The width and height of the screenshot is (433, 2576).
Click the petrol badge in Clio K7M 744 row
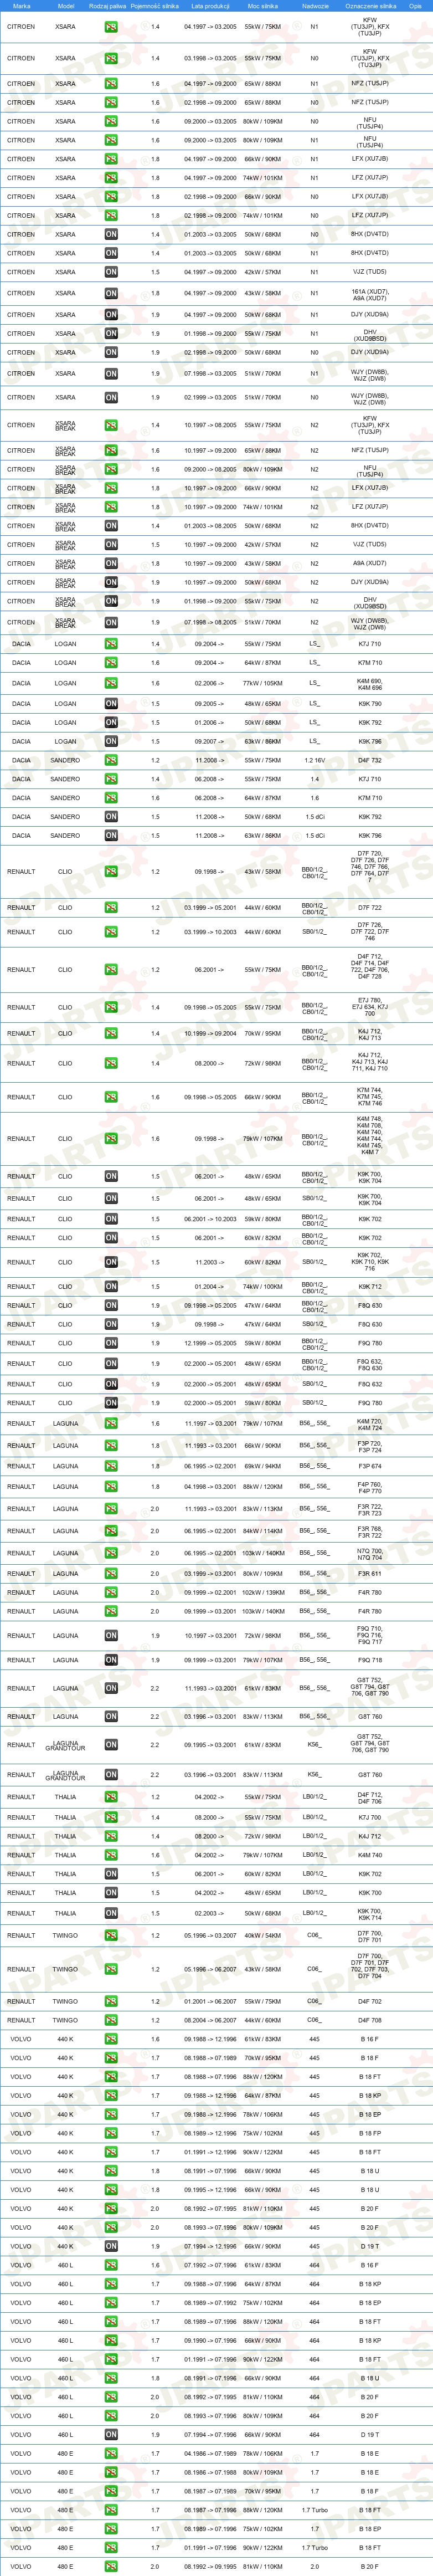tap(111, 1098)
